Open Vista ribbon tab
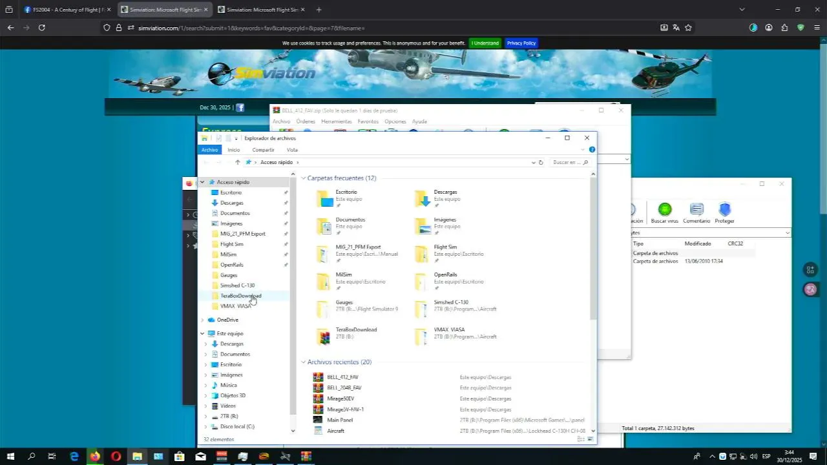This screenshot has width=827, height=465. (x=292, y=149)
